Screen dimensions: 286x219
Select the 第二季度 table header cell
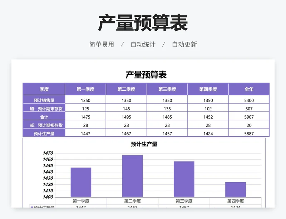click(x=126, y=89)
